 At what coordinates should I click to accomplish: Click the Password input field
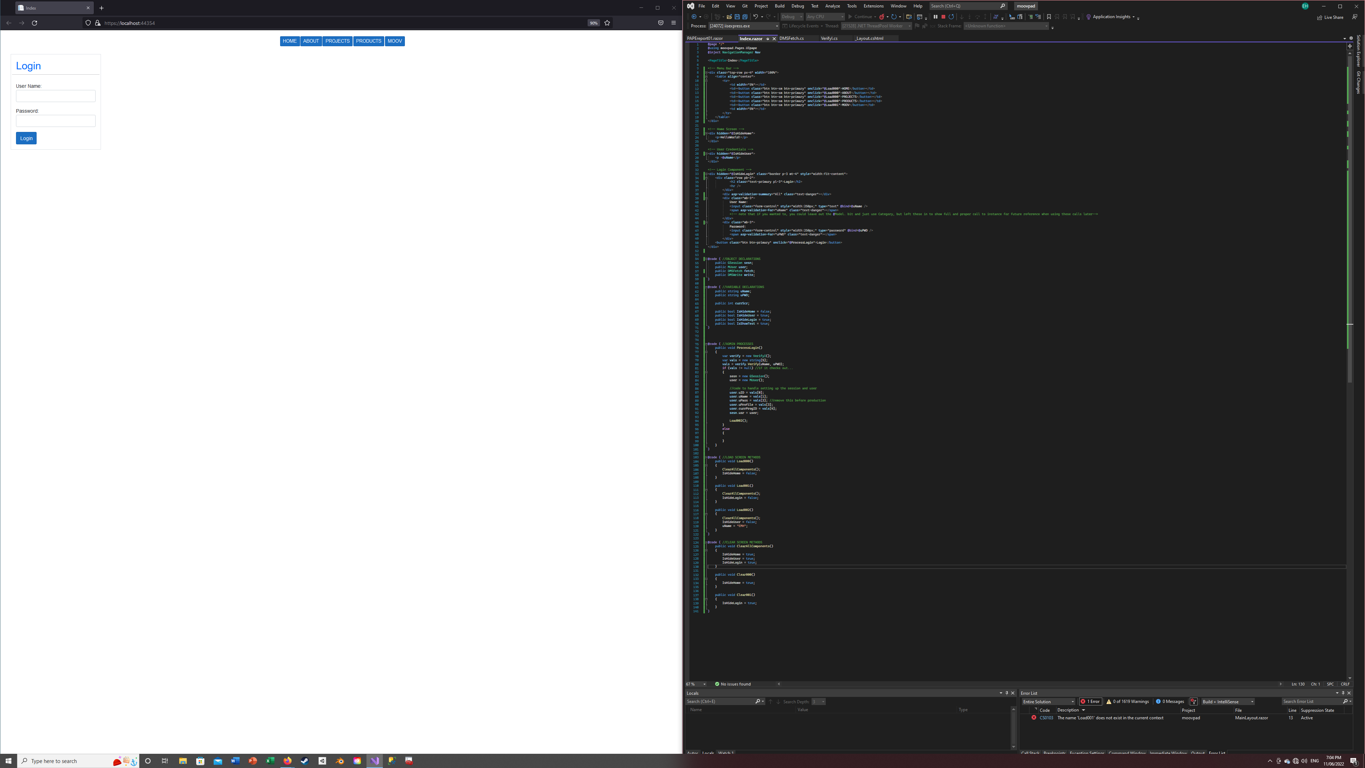click(56, 121)
